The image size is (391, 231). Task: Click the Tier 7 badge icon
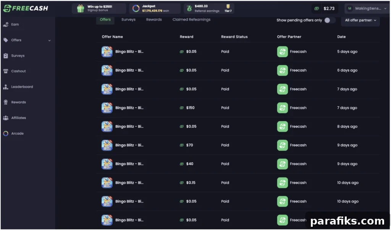point(228,6)
